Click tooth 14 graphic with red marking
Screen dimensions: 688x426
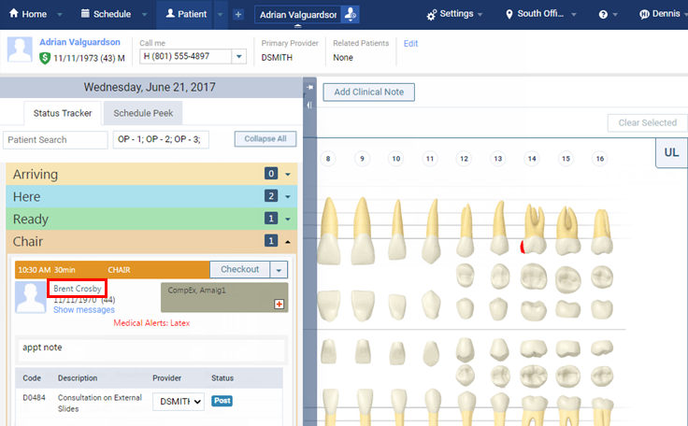tap(534, 230)
